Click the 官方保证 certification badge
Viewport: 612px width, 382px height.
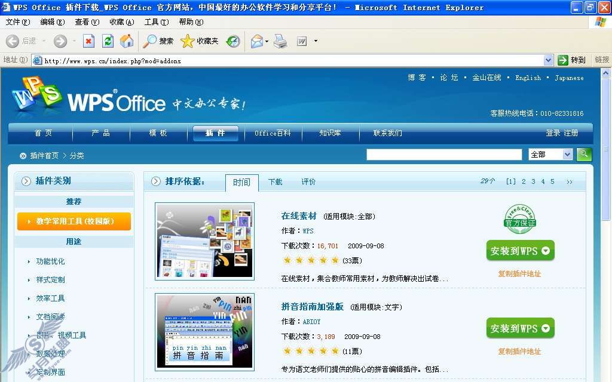[520, 219]
